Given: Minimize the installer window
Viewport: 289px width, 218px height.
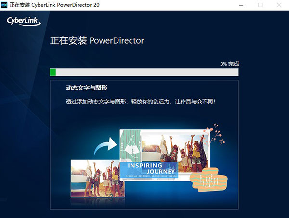Looking at the screenshot, I should click(241, 5).
